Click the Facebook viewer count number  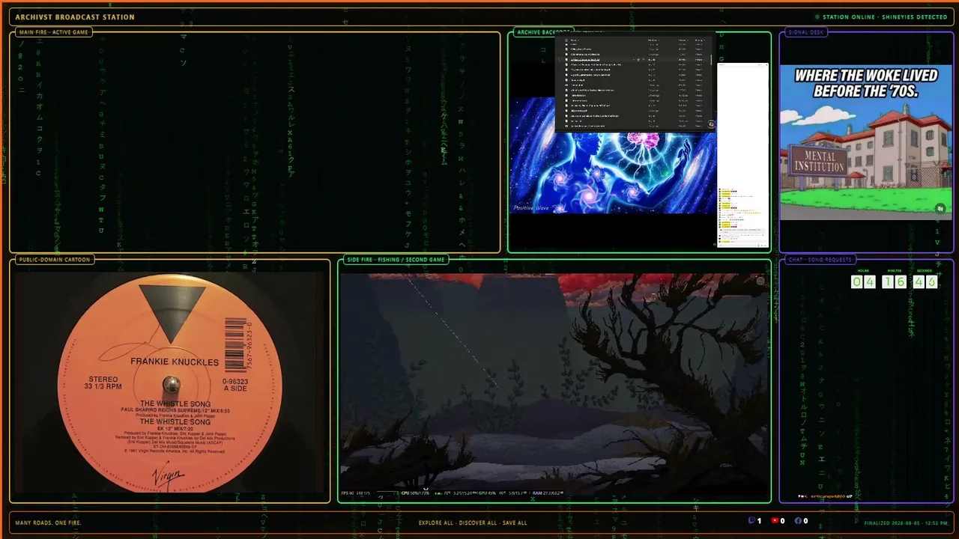pos(805,521)
